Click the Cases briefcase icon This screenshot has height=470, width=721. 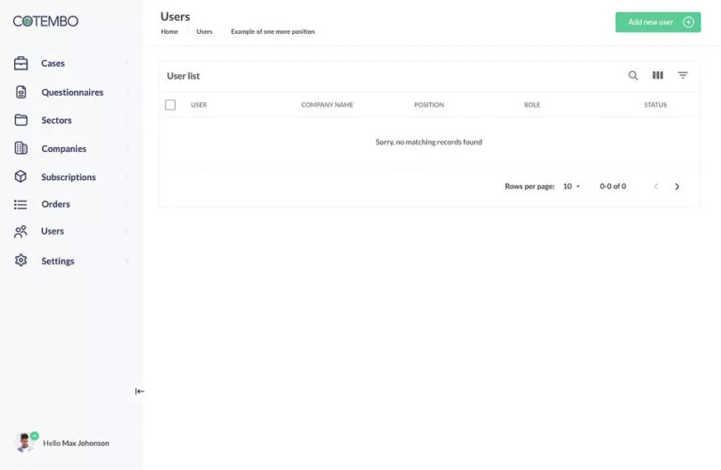tap(21, 64)
